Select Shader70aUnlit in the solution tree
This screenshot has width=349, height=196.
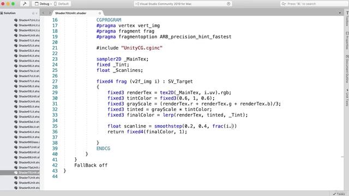[29, 168]
